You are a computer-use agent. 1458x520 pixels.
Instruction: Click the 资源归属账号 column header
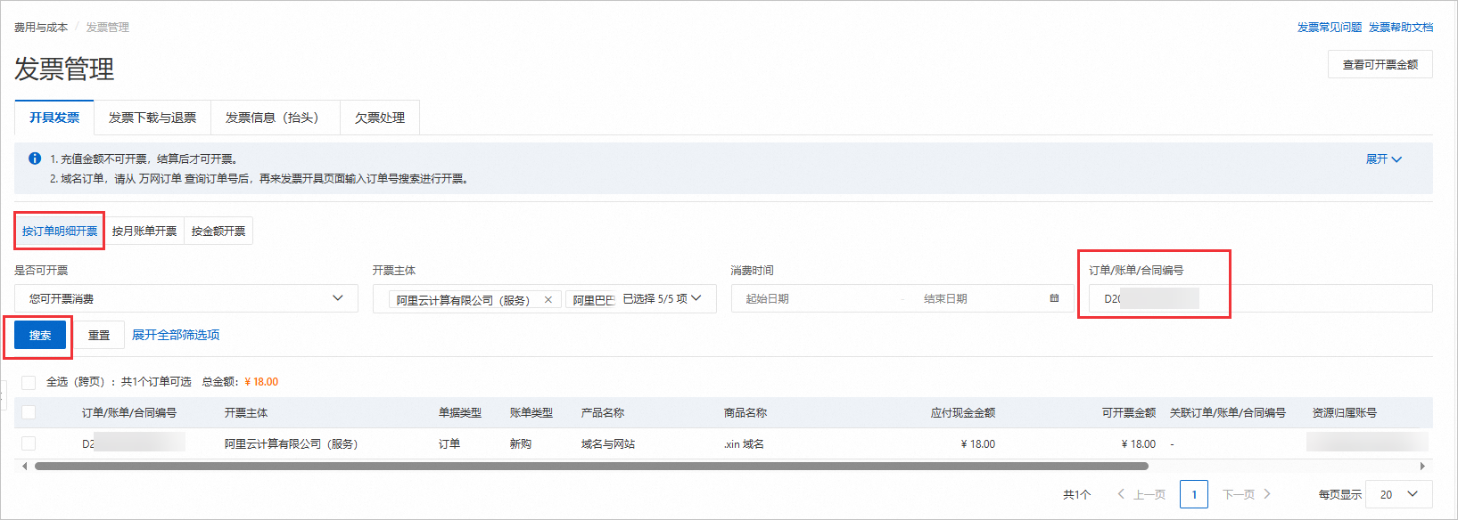pos(1345,412)
